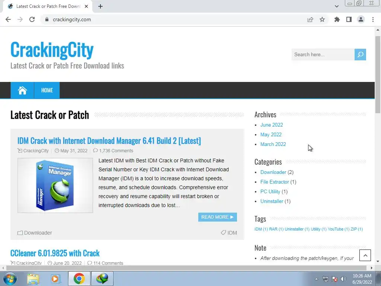Click the vertical scrollbar down arrow
Viewport: 381px width, 286px height.
378,262
